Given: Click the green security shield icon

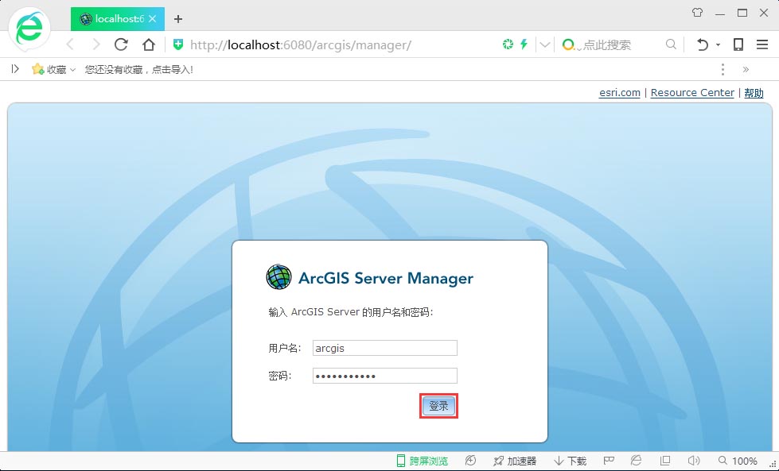Looking at the screenshot, I should click(178, 44).
